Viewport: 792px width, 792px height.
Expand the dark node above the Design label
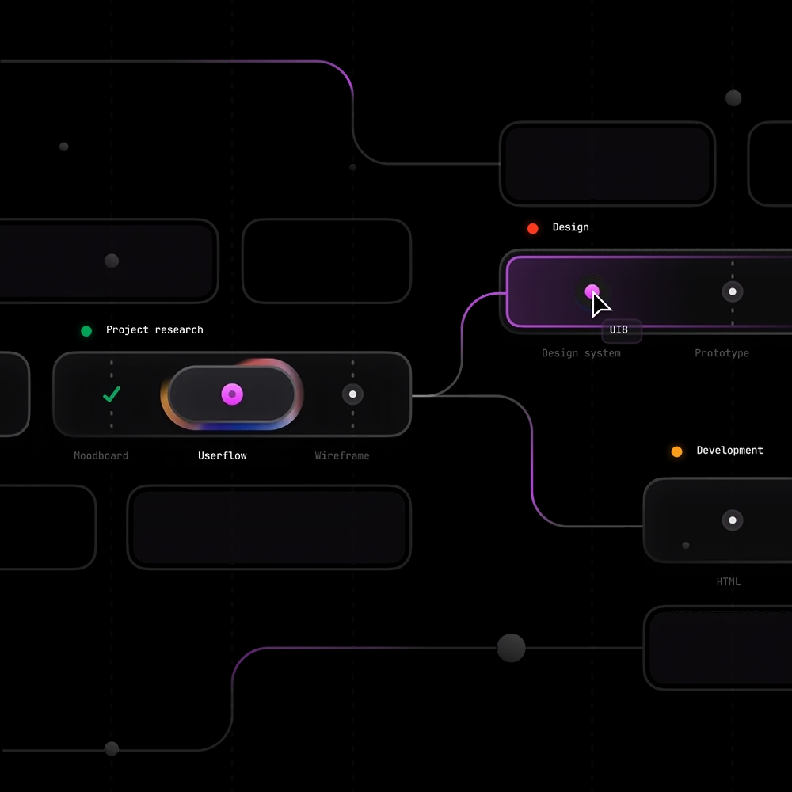[607, 164]
